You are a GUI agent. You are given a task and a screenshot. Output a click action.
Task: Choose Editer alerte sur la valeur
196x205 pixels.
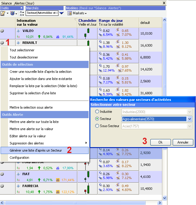click(x=44, y=136)
